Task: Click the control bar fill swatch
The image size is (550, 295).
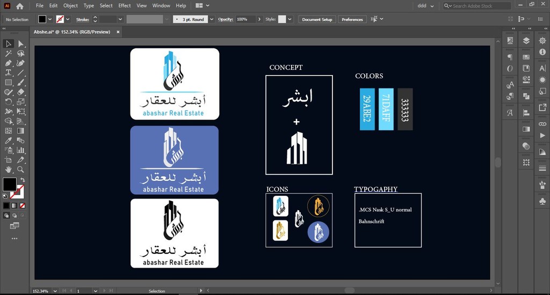Action: [42, 19]
